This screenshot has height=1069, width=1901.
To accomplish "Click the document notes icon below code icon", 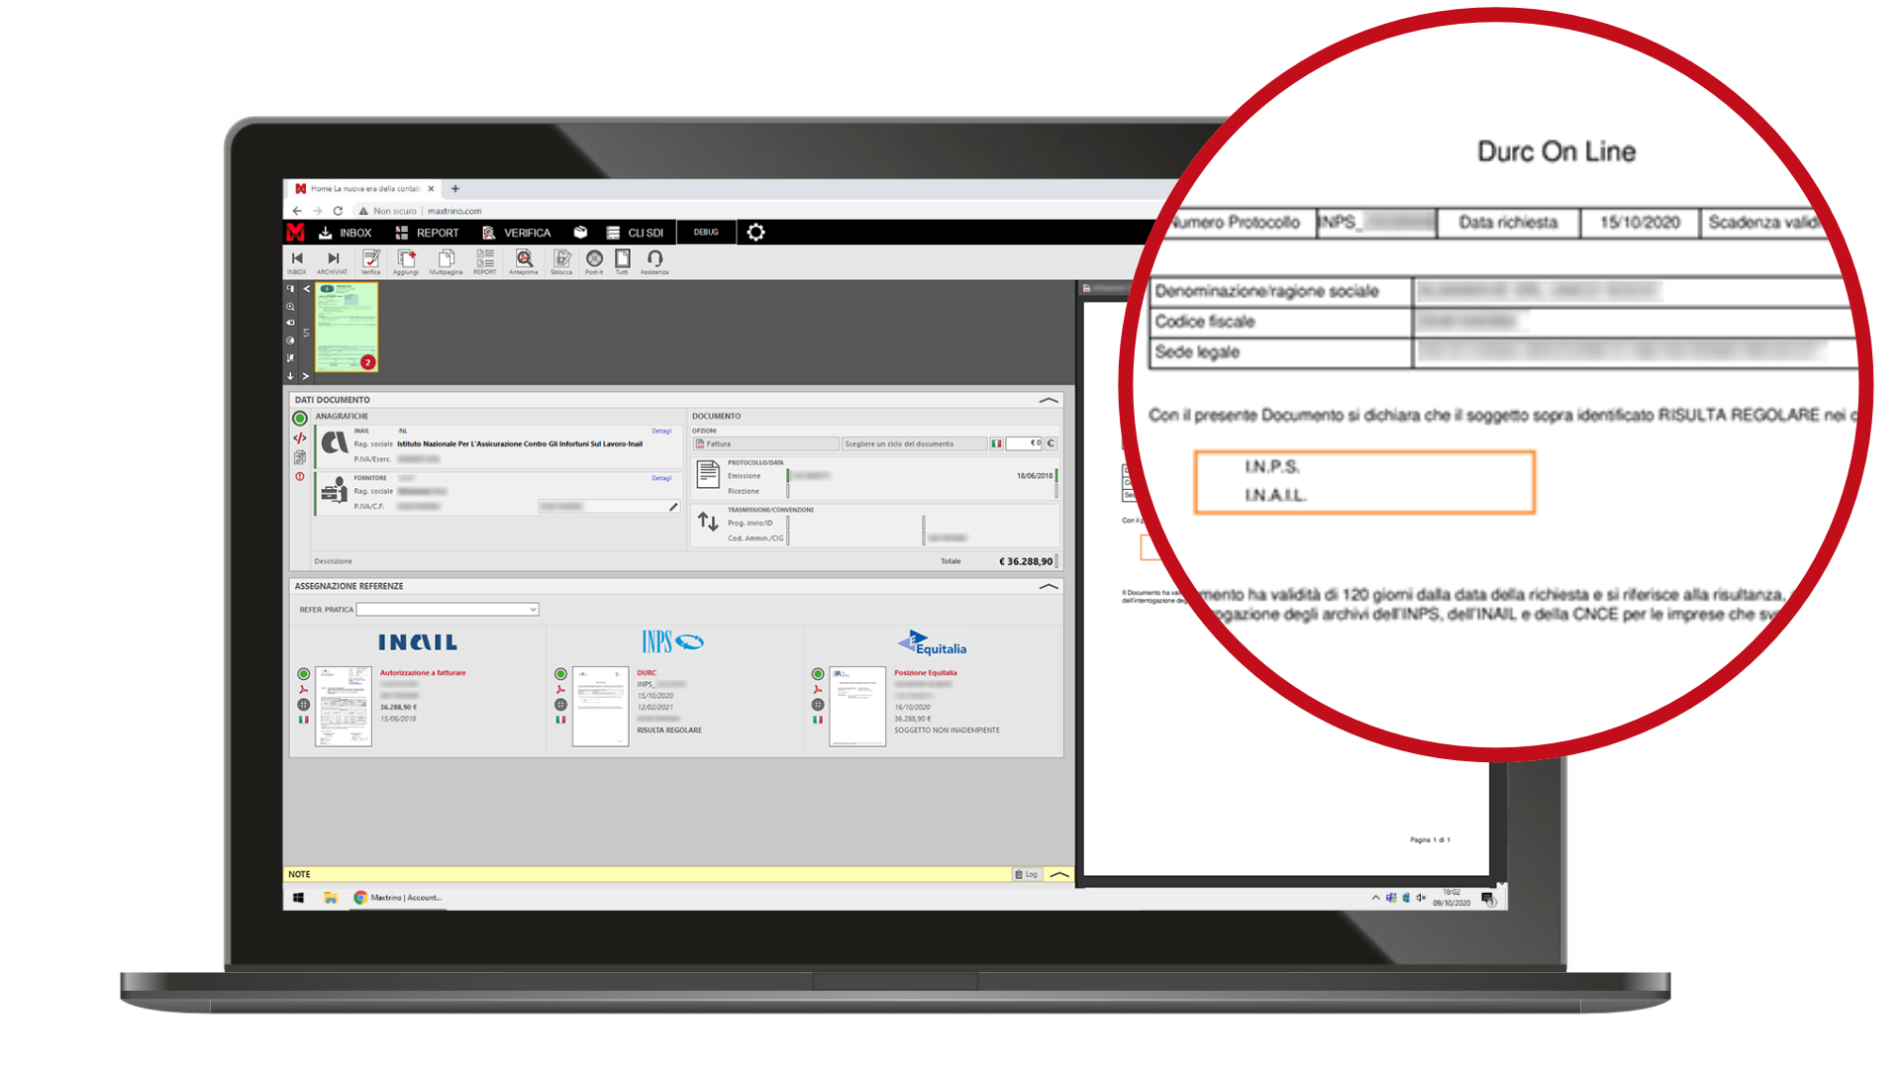I will point(300,457).
